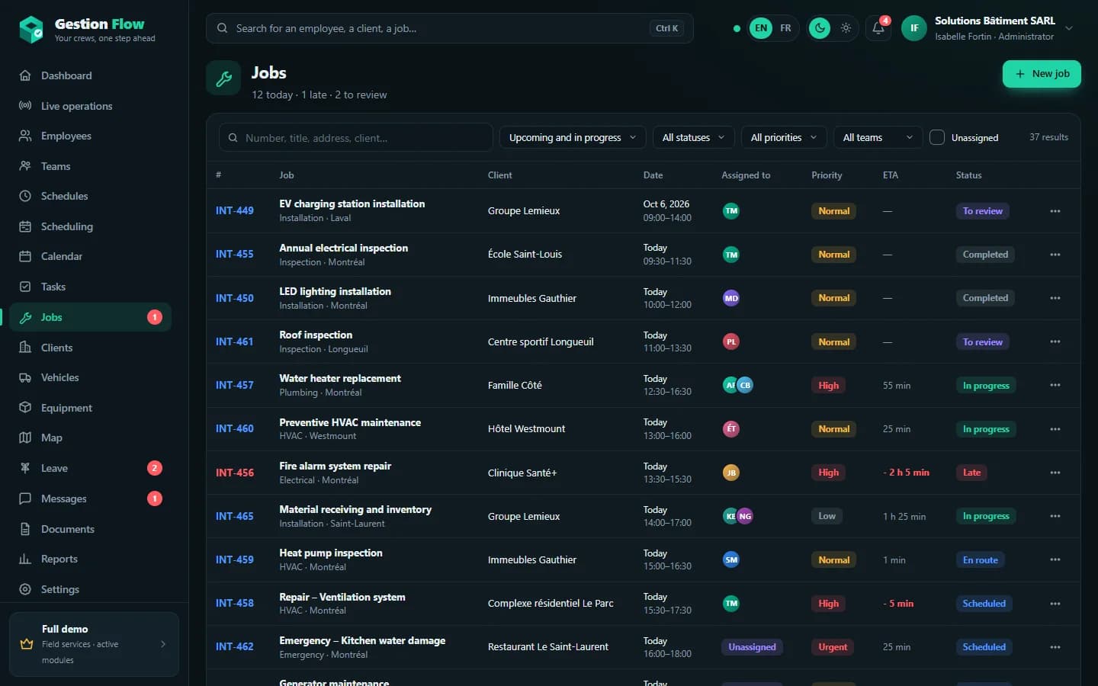1098x686 pixels.
Task: Click the Unassigned badge on INT-462
Action: [x=752, y=647]
